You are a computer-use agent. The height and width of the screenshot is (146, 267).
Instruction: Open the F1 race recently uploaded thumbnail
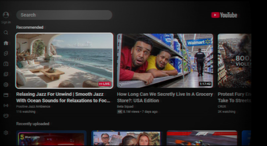click(x=202, y=138)
